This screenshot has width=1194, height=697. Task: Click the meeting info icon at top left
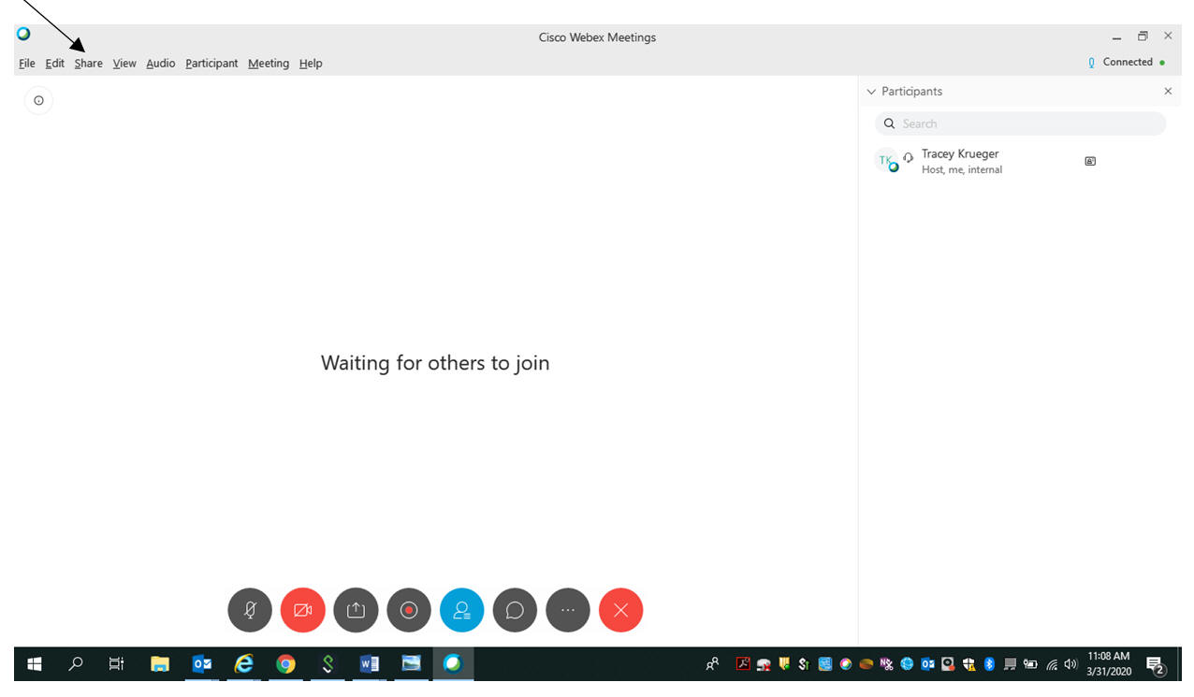coord(38,100)
